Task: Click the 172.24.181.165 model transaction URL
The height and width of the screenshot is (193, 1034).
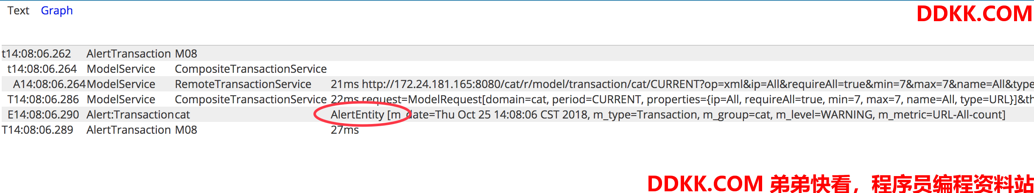Action: pyautogui.click(x=698, y=84)
